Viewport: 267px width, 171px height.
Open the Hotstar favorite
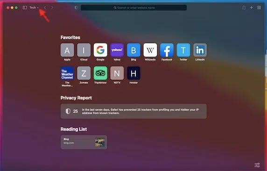[x=133, y=73]
